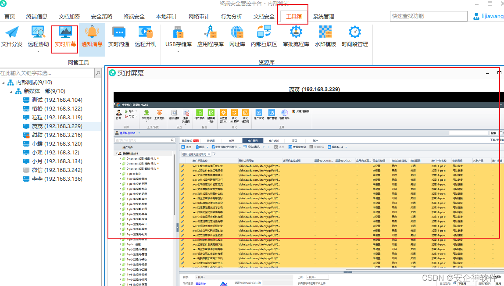Switch to 网络审计 tab

click(199, 16)
